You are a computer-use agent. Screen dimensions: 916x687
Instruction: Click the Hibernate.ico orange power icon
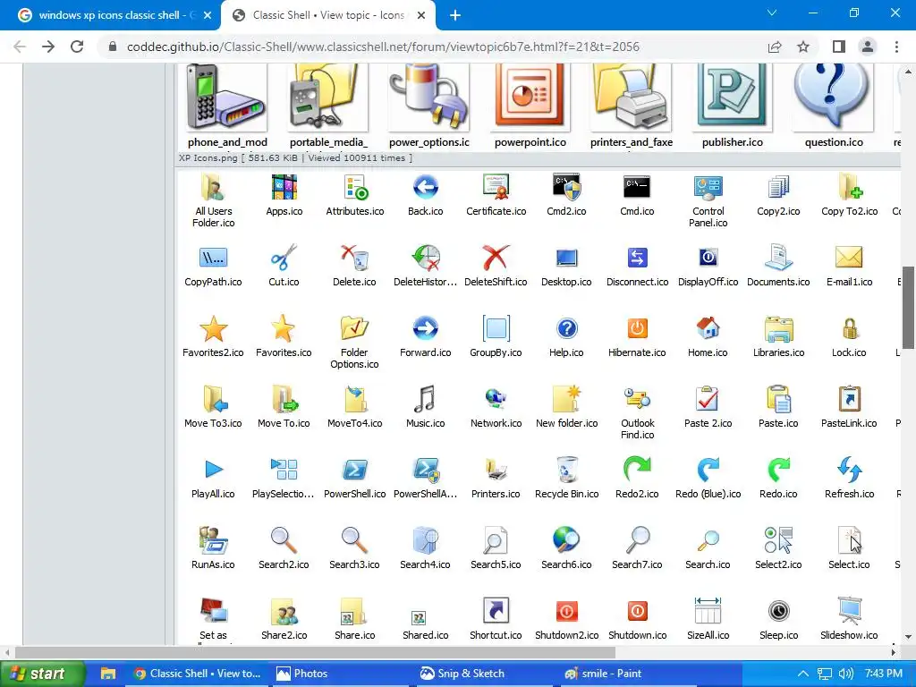(x=637, y=328)
